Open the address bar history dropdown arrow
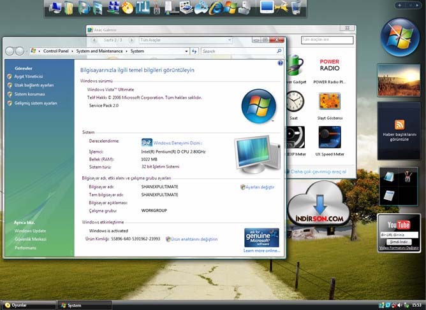This screenshot has height=310, width=426. [x=186, y=51]
